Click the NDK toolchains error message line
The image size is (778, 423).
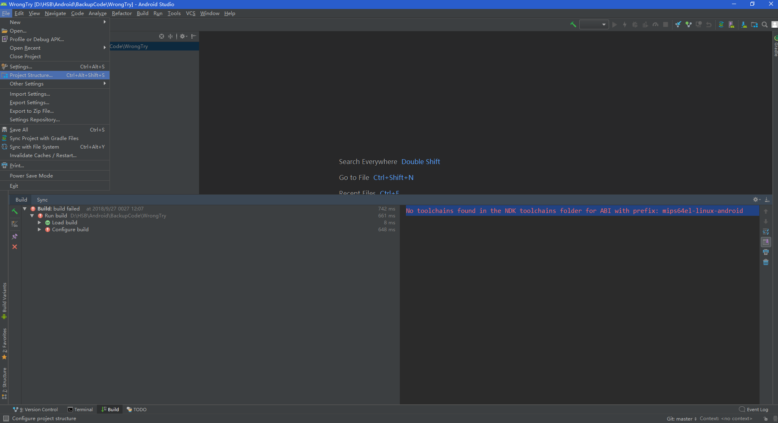(x=574, y=211)
